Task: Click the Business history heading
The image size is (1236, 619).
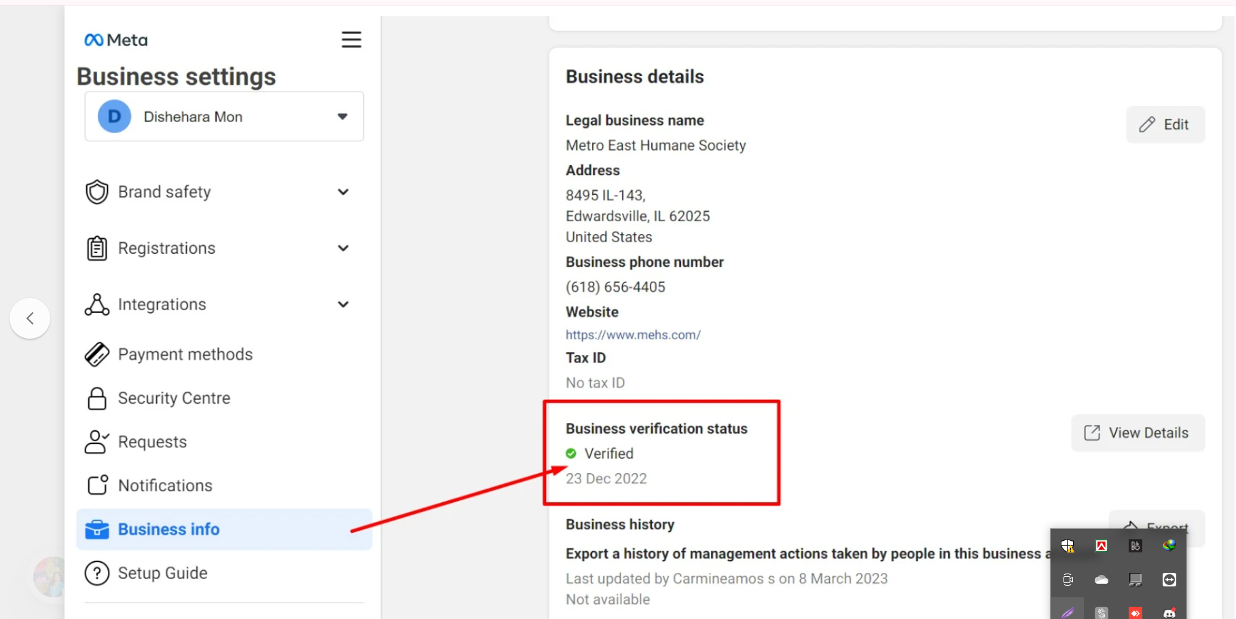Action: tap(620, 525)
